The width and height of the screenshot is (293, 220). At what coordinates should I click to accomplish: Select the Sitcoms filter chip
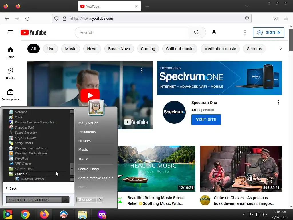254,49
